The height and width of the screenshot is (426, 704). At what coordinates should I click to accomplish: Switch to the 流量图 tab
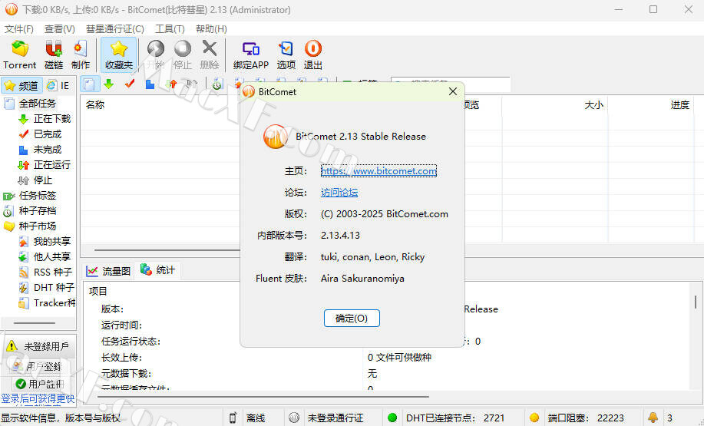(x=109, y=271)
